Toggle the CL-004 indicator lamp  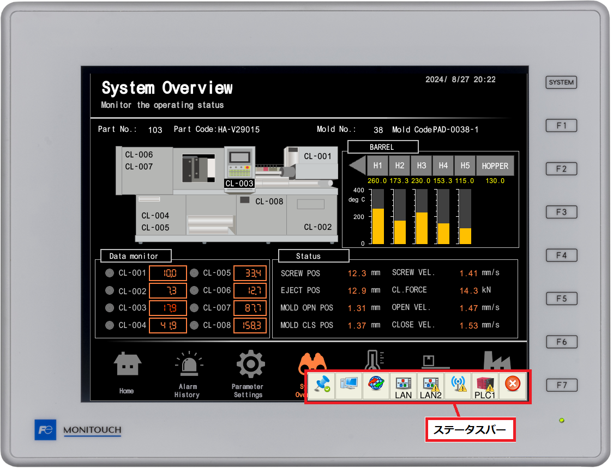[109, 325]
